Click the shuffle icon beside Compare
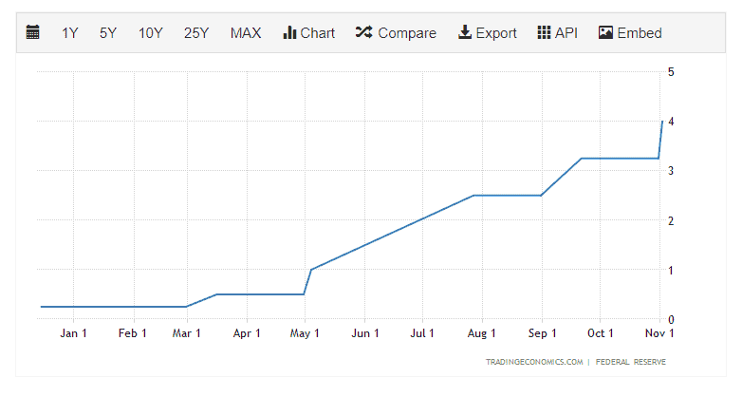The height and width of the screenshot is (397, 742). point(363,33)
